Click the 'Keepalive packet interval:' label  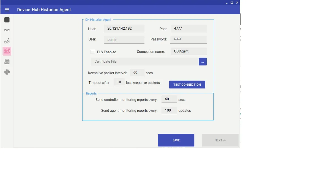108,73
